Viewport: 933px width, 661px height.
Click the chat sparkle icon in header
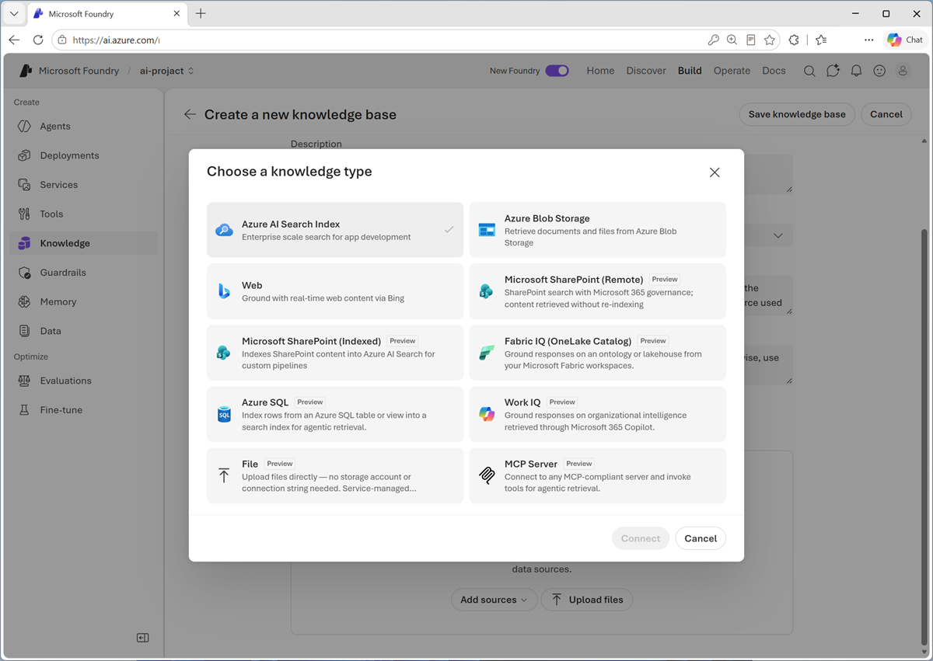[833, 71]
